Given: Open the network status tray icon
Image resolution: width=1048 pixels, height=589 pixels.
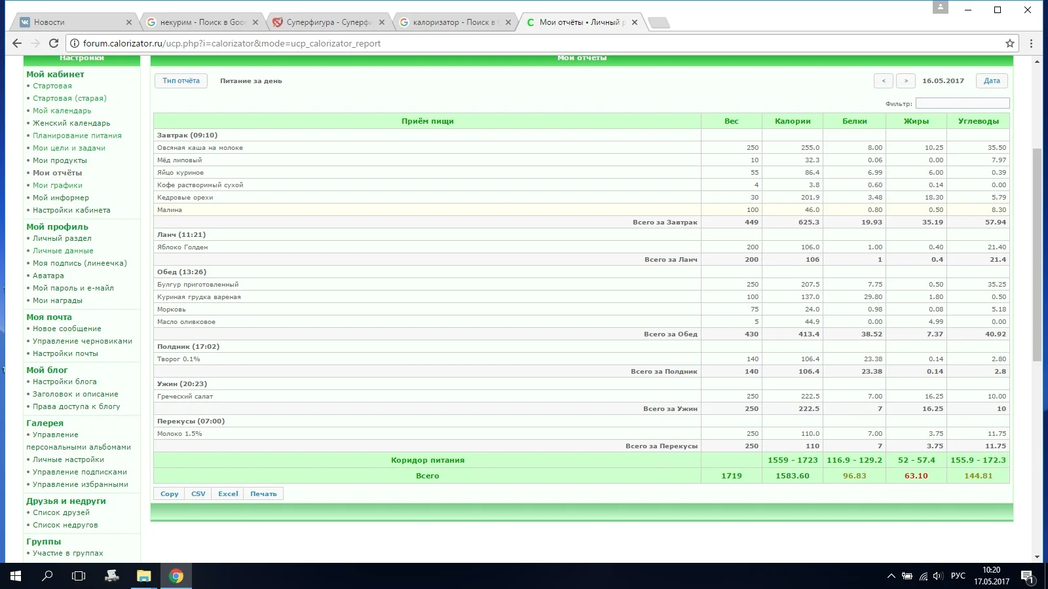Looking at the screenshot, I should (923, 576).
